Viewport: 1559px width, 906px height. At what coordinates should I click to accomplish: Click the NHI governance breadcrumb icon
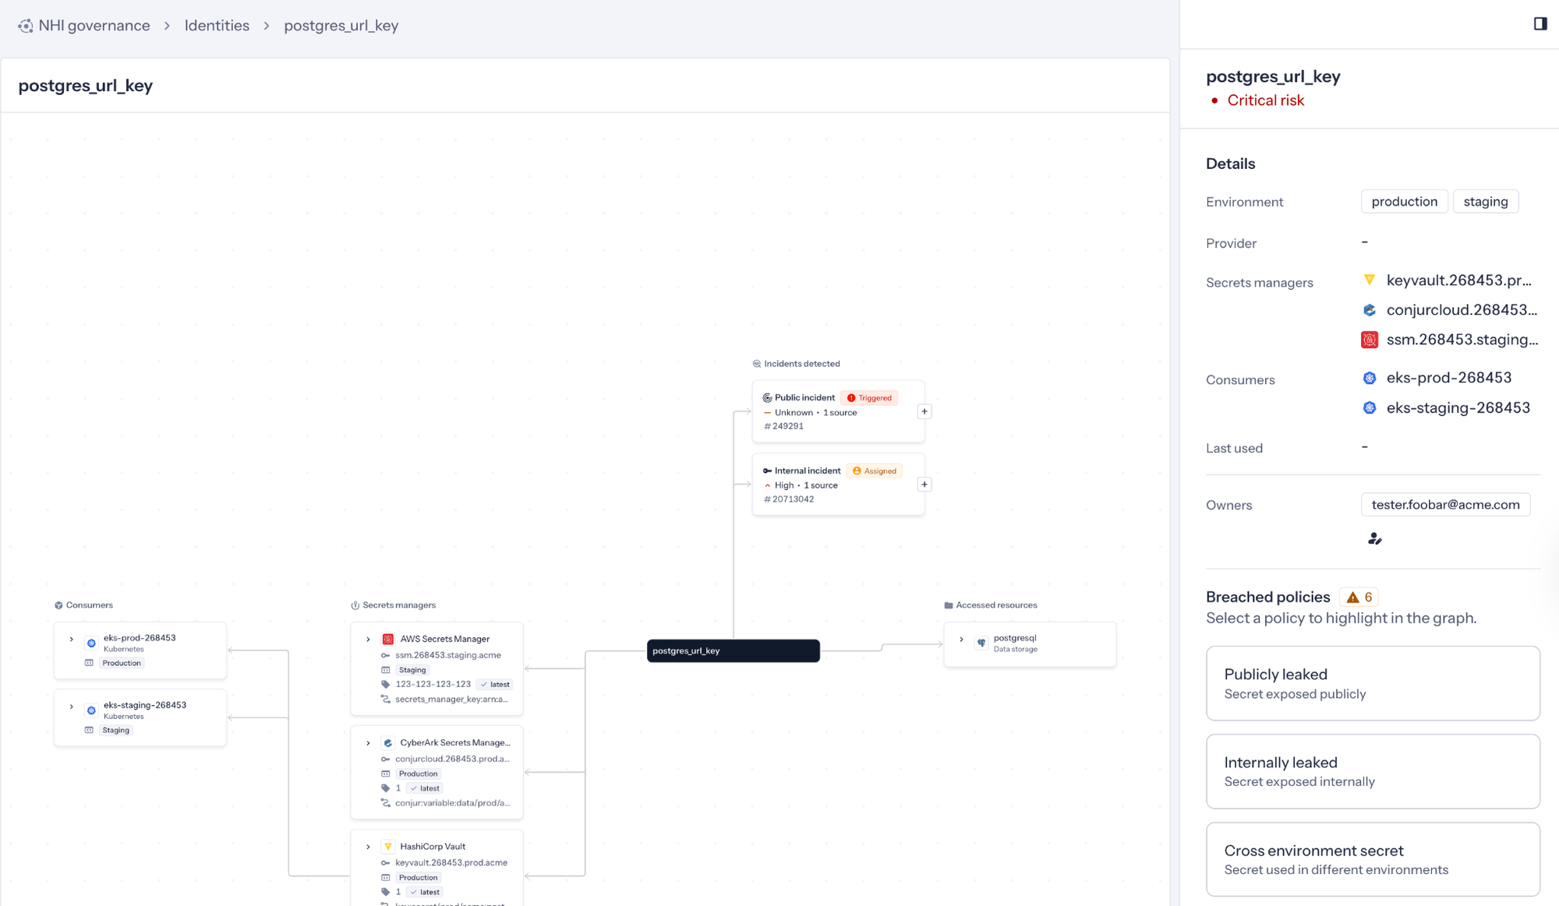coord(26,26)
